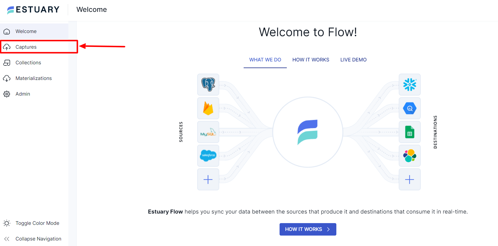Click the BigQuery destination icon
Viewport: 498px width, 246px height.
pos(410,108)
